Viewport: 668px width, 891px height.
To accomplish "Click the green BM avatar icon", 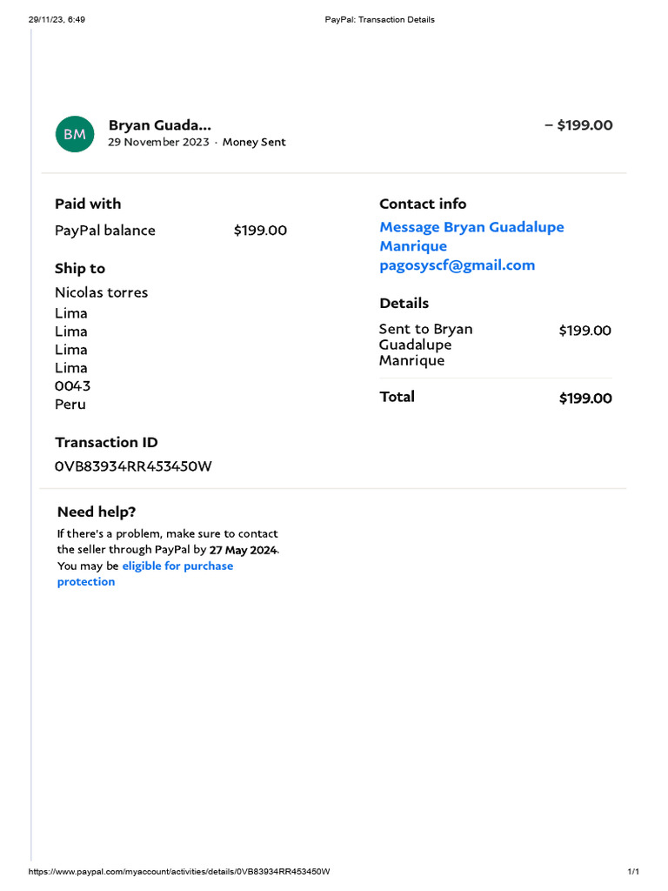I will click(75, 133).
